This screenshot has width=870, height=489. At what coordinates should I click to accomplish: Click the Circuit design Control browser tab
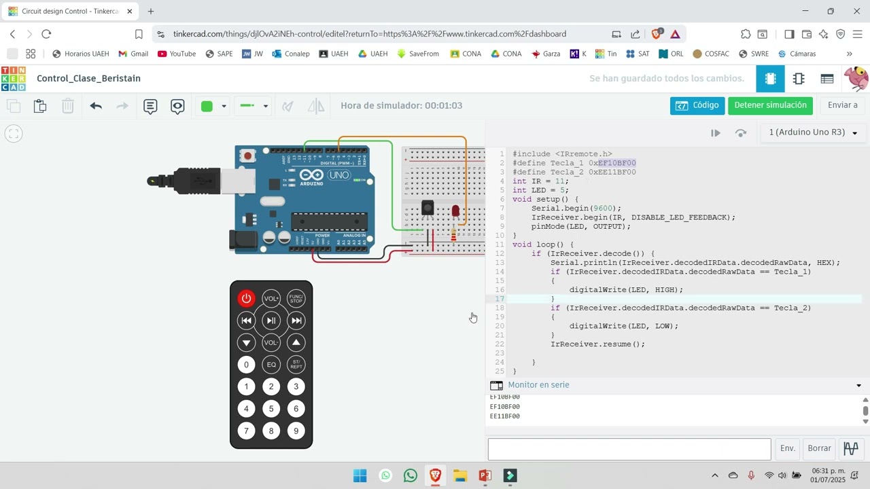tap(69, 12)
